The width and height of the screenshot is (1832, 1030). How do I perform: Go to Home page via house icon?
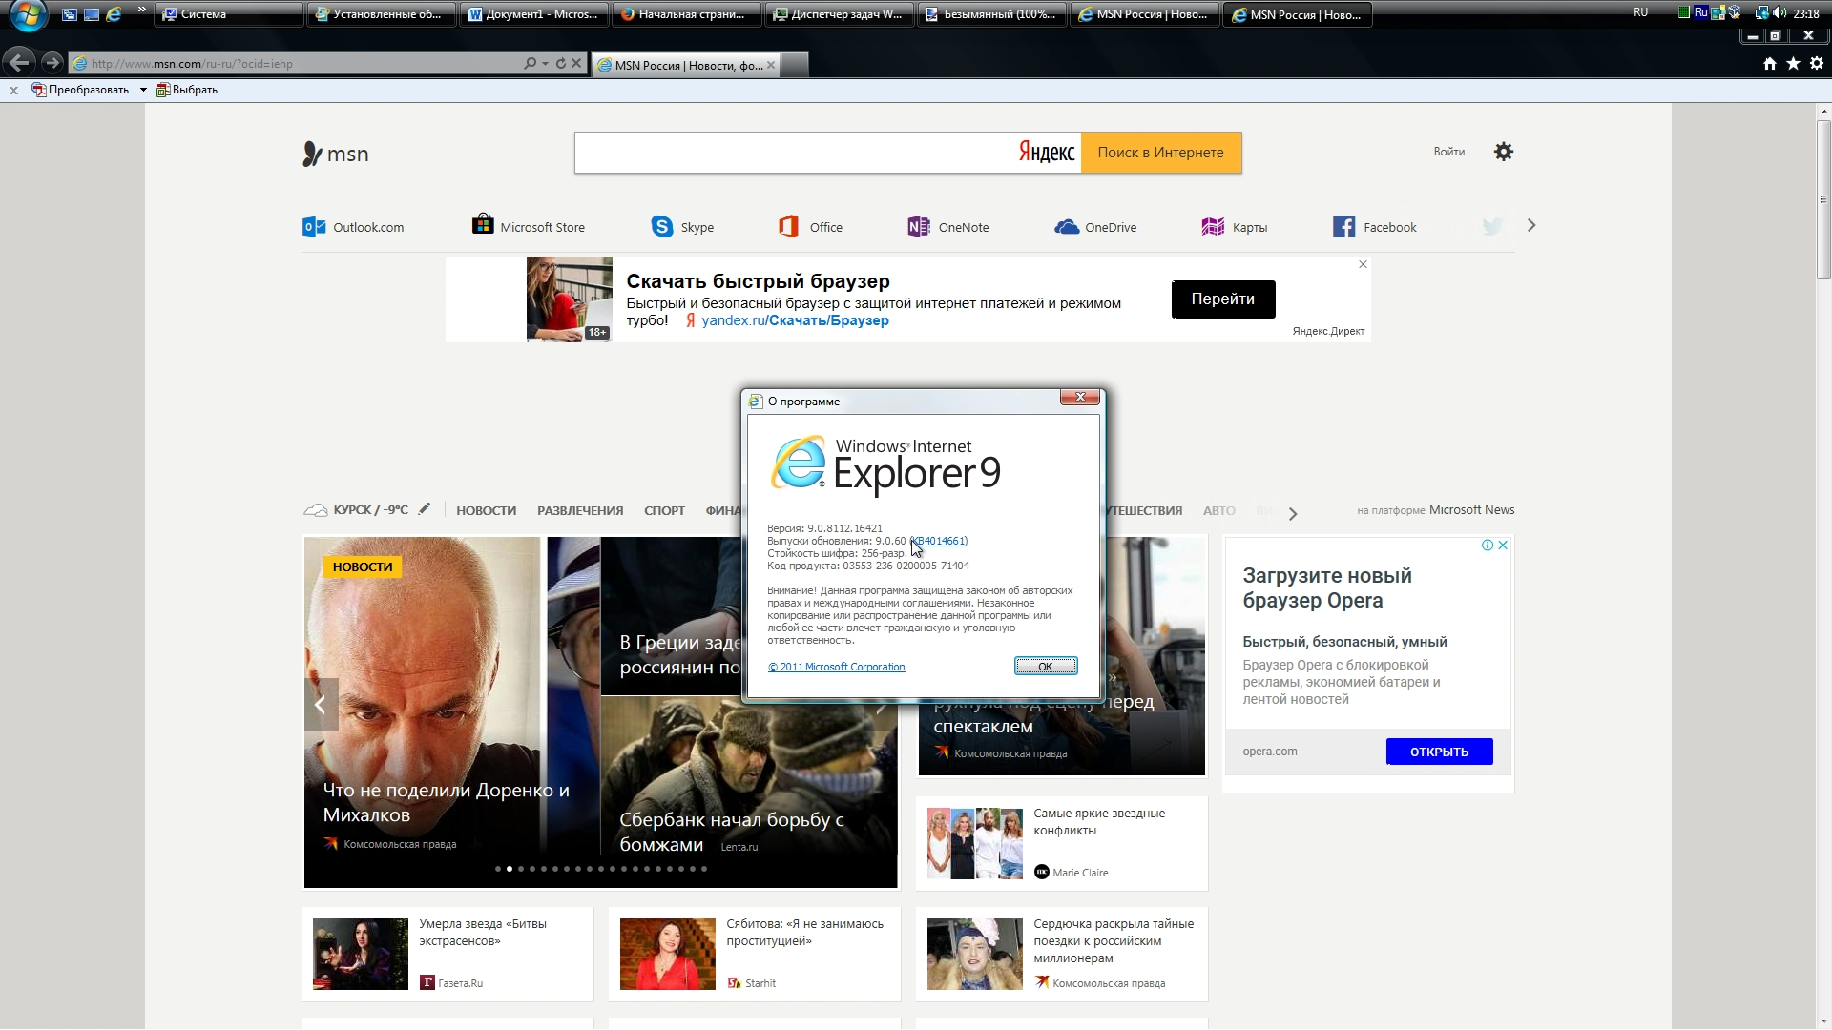[x=1770, y=64]
